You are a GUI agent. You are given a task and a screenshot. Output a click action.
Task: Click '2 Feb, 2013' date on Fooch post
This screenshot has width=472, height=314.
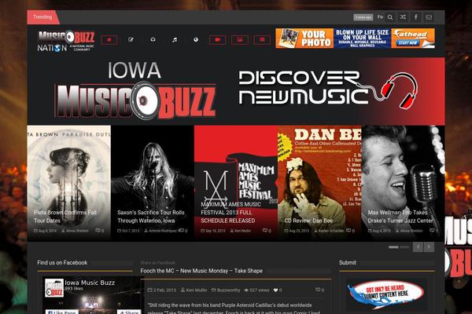click(x=164, y=290)
